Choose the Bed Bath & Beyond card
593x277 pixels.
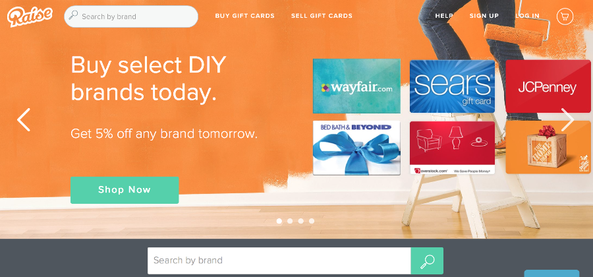click(356, 148)
